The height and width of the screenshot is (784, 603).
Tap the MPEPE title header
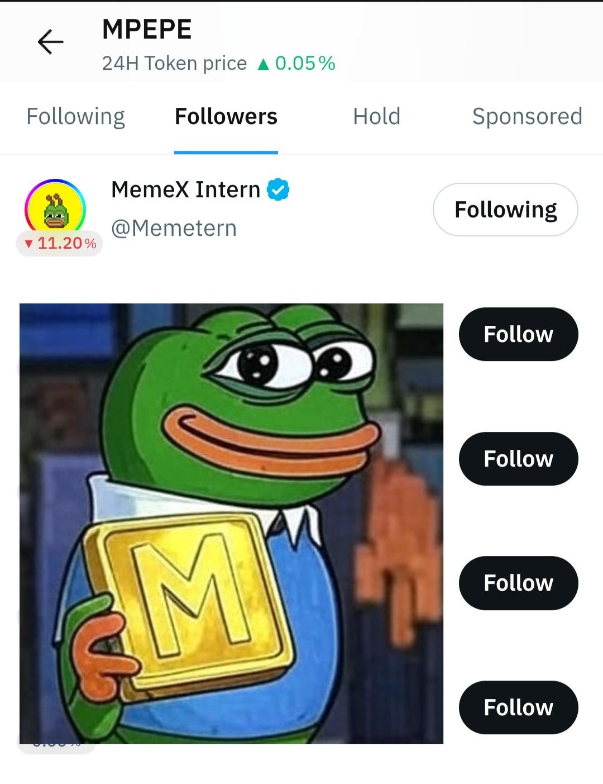(147, 30)
